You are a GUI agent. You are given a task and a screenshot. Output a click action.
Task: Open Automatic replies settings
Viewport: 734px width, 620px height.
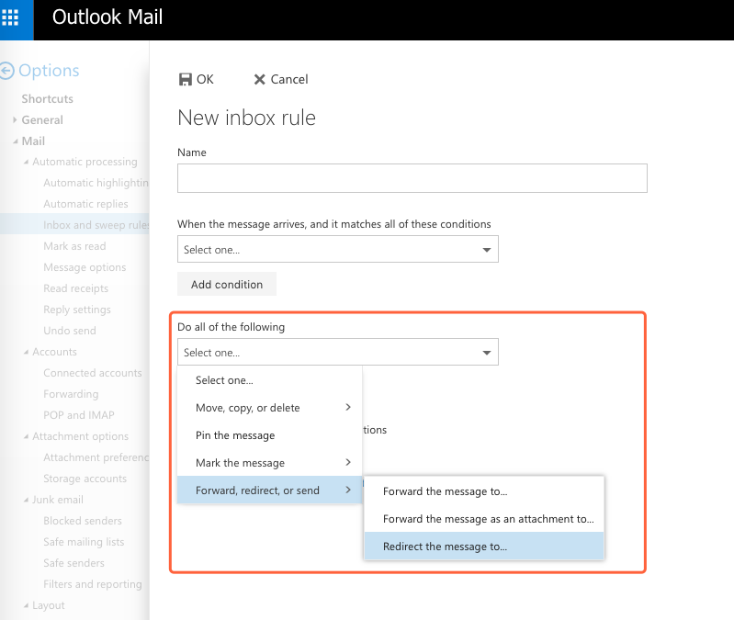[85, 204]
